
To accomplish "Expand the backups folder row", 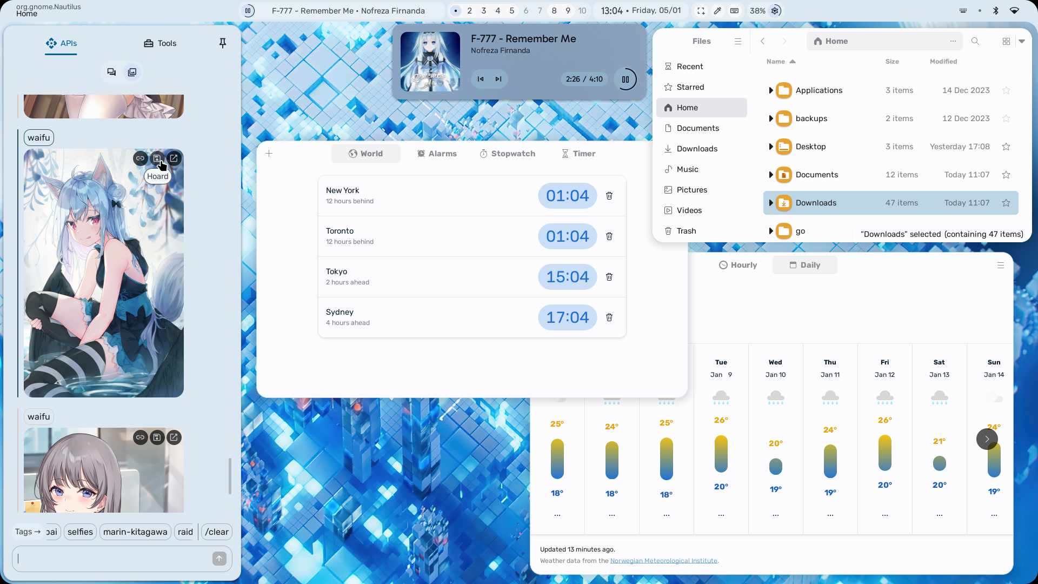I will click(x=770, y=118).
